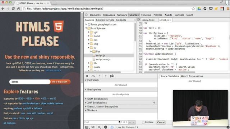Screen dimensions: 230x129
Task: Open search with the magnifier icon
Action: [100, 127]
